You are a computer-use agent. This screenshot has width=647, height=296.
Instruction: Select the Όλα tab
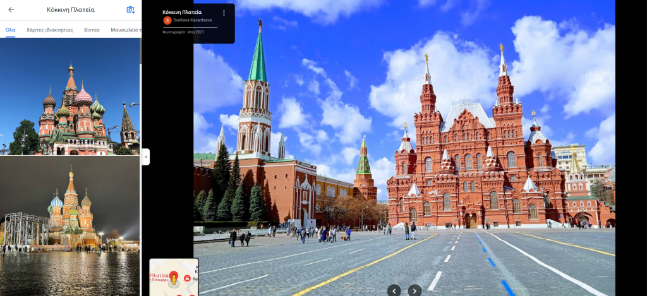[x=10, y=30]
